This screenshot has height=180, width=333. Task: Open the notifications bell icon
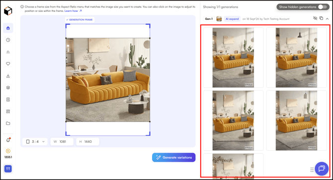tap(8, 140)
